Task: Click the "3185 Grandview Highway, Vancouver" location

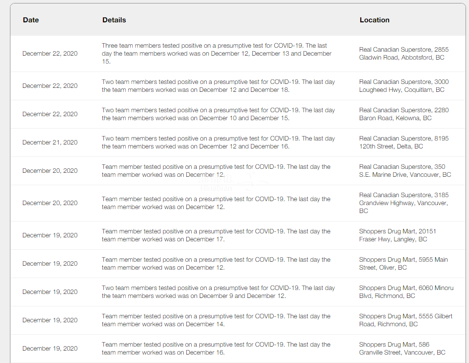Action: click(404, 203)
